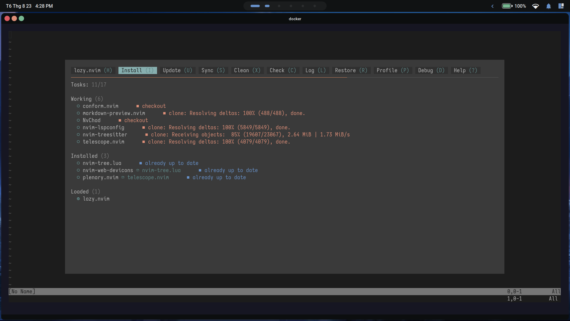Click the green maximize window button
The image size is (570, 321).
click(x=21, y=18)
